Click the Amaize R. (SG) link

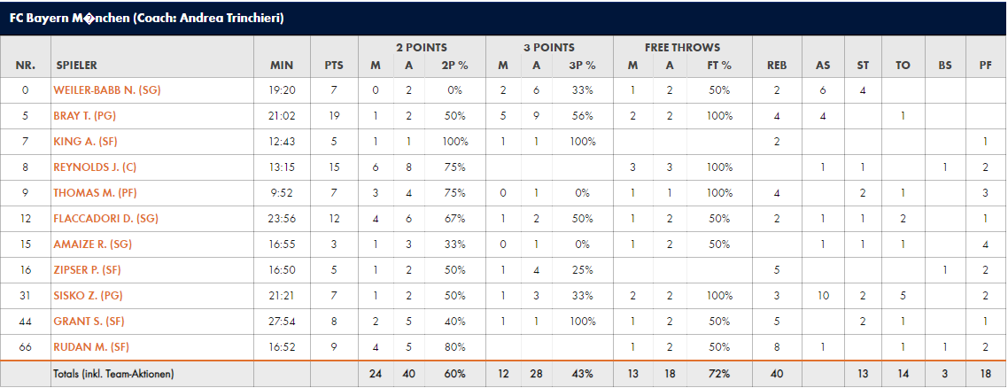click(x=94, y=244)
